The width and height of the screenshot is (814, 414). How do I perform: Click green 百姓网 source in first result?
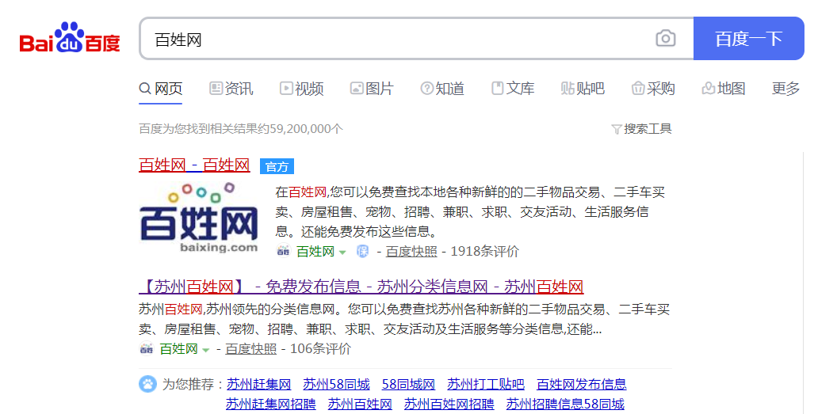[x=315, y=252]
